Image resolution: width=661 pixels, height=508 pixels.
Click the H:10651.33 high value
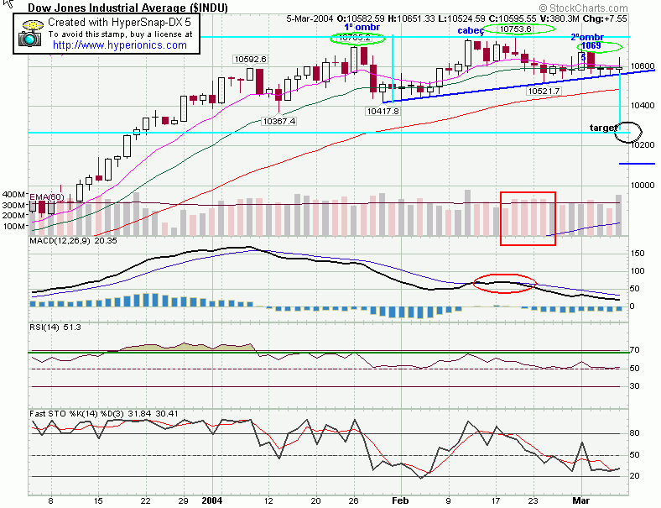411,18
